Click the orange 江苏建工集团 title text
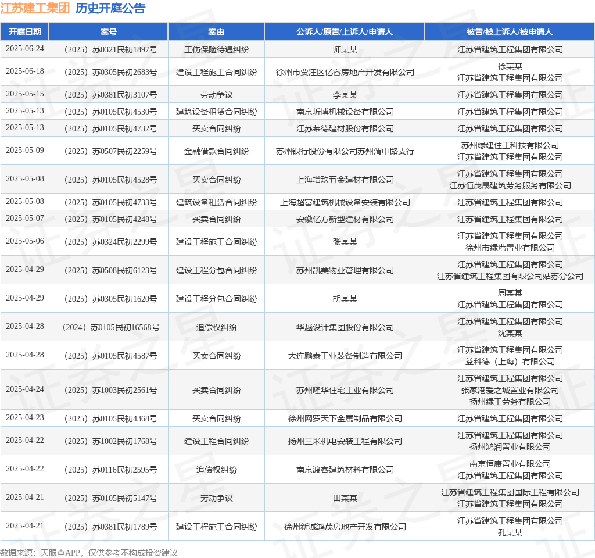Screen dimensions: 595x558 [35, 8]
